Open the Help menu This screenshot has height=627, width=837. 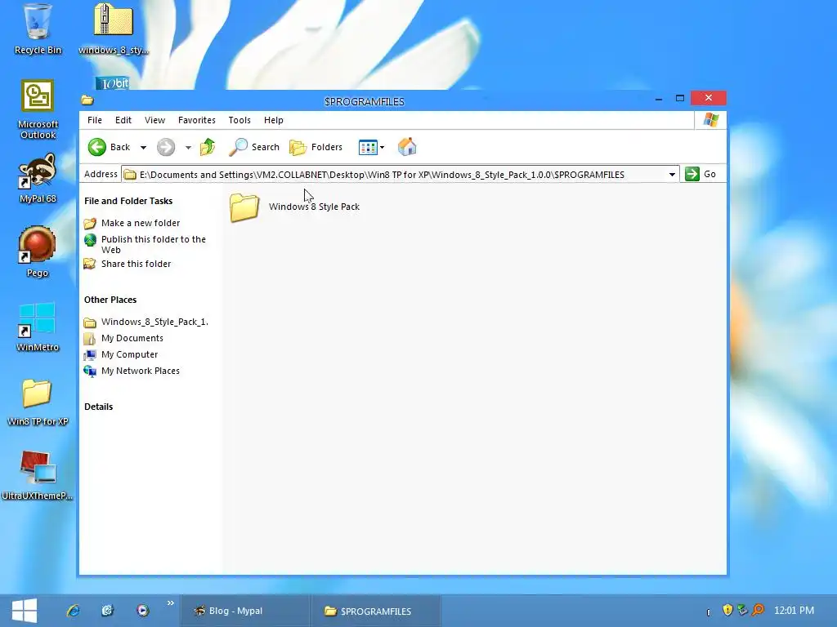[x=274, y=120]
